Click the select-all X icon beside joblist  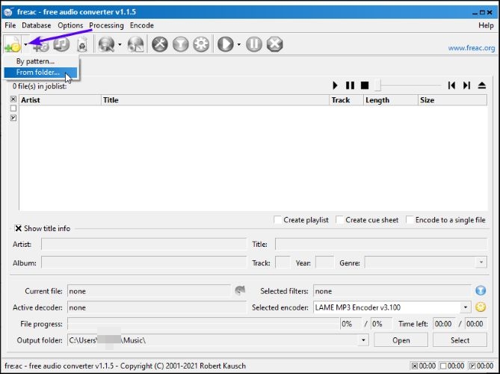13,99
